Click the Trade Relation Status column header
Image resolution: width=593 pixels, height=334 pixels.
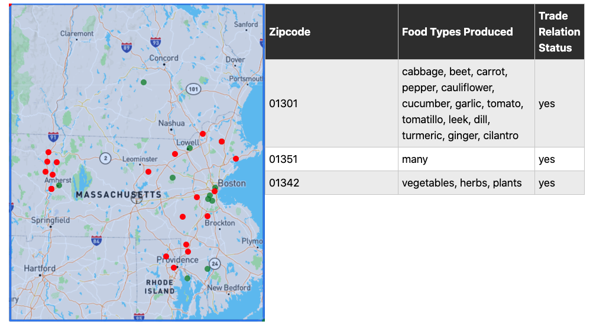coord(559,32)
